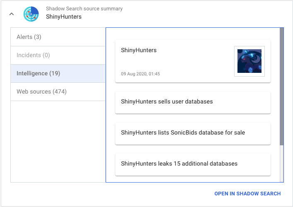Click the 09 Aug 2020, 01:45 timestamp

(140, 74)
